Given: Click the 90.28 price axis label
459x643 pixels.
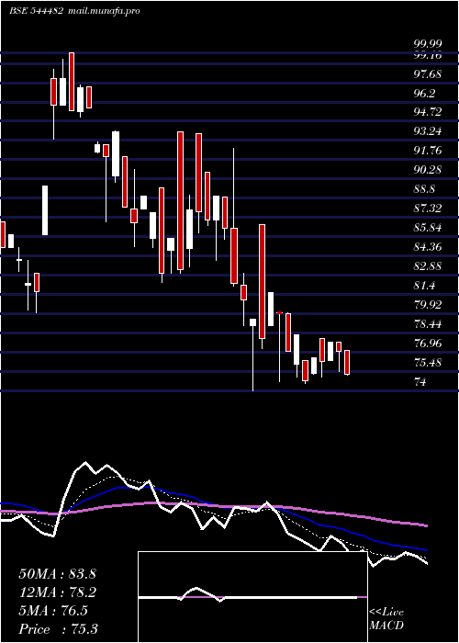Looking at the screenshot, I should tap(428, 170).
